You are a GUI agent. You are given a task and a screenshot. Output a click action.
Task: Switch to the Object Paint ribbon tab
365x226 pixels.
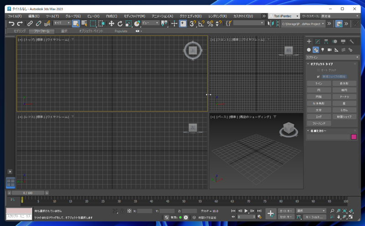point(91,31)
